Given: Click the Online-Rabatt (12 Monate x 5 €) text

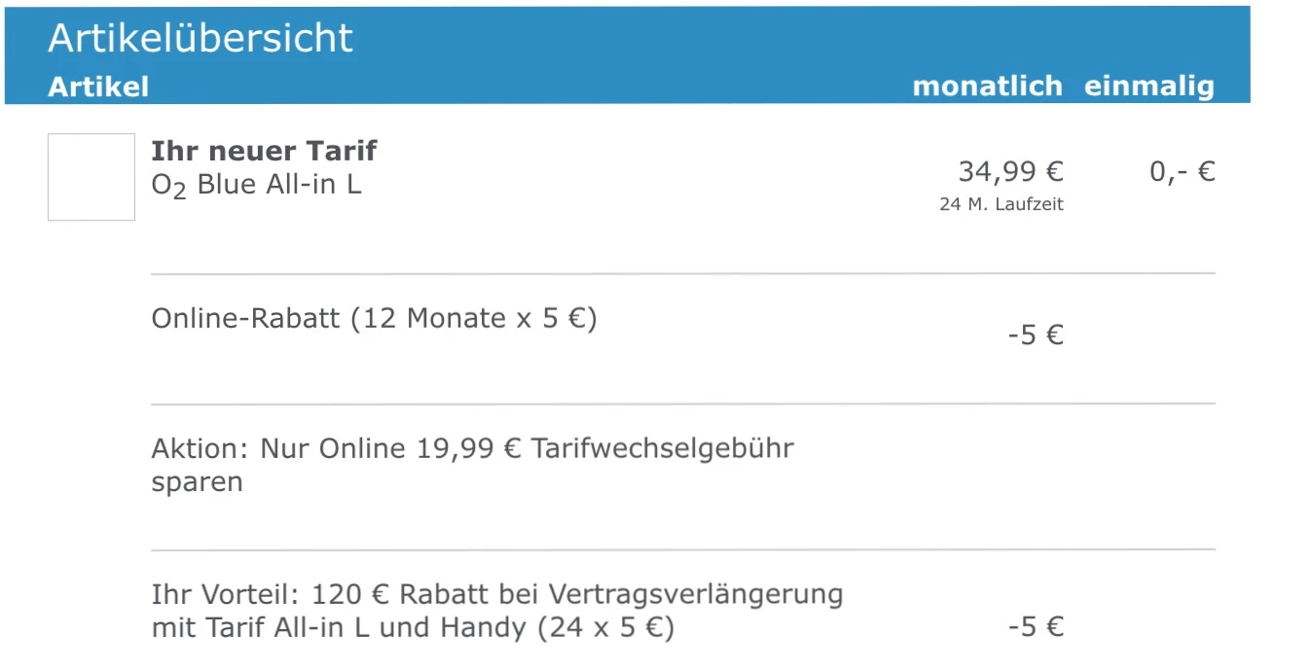Looking at the screenshot, I should tap(374, 318).
